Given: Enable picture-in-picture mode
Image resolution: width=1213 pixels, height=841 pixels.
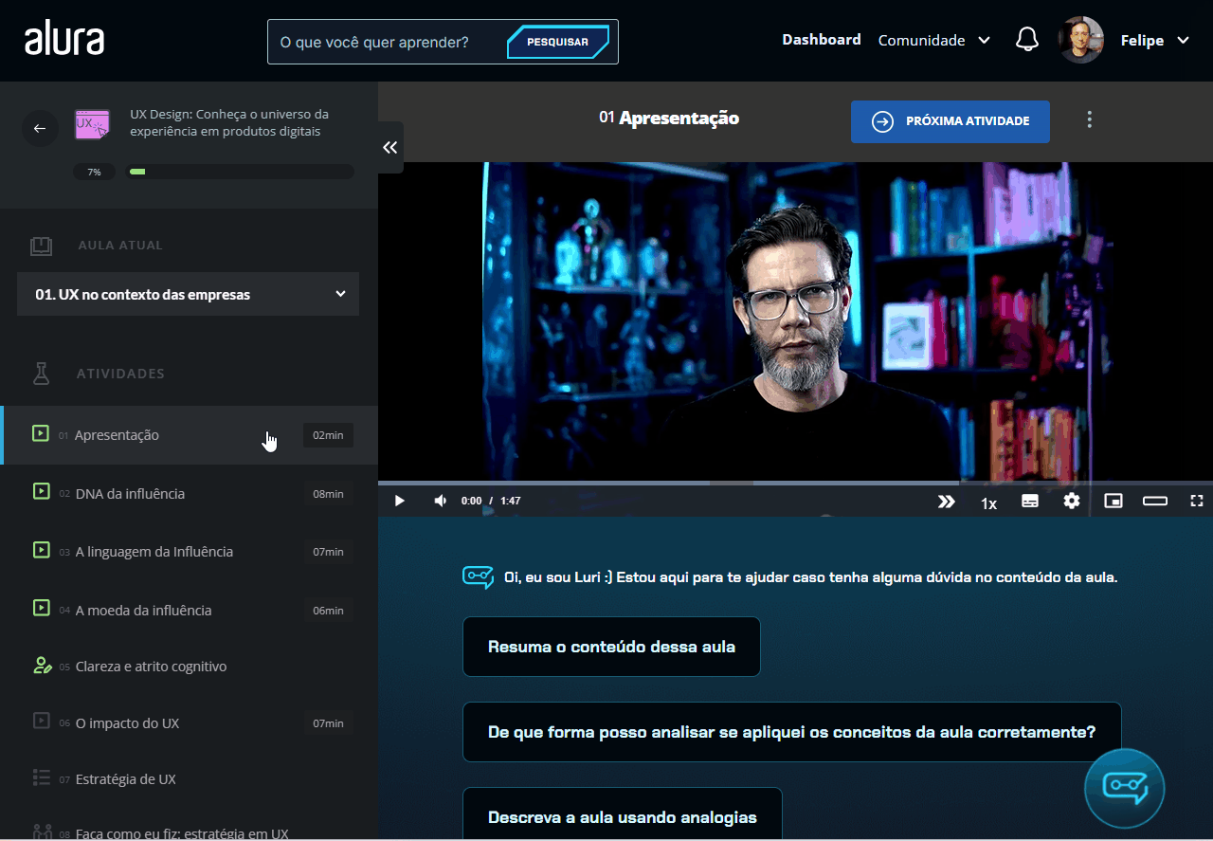Looking at the screenshot, I should 1113,501.
